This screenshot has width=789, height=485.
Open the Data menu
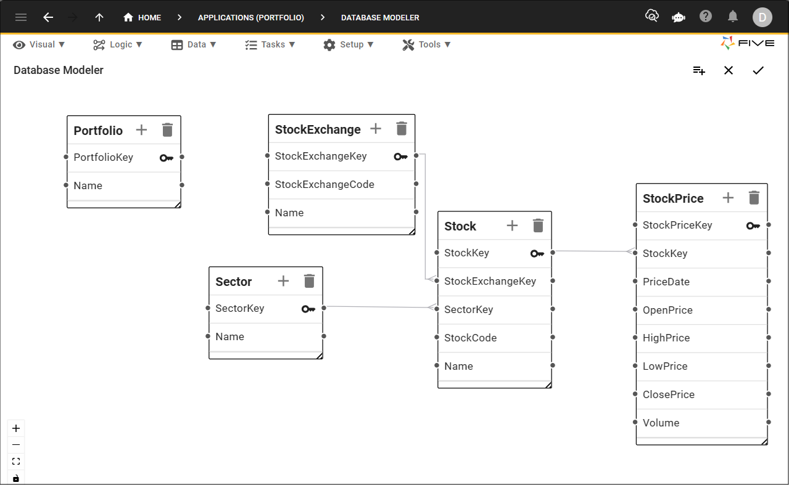194,44
